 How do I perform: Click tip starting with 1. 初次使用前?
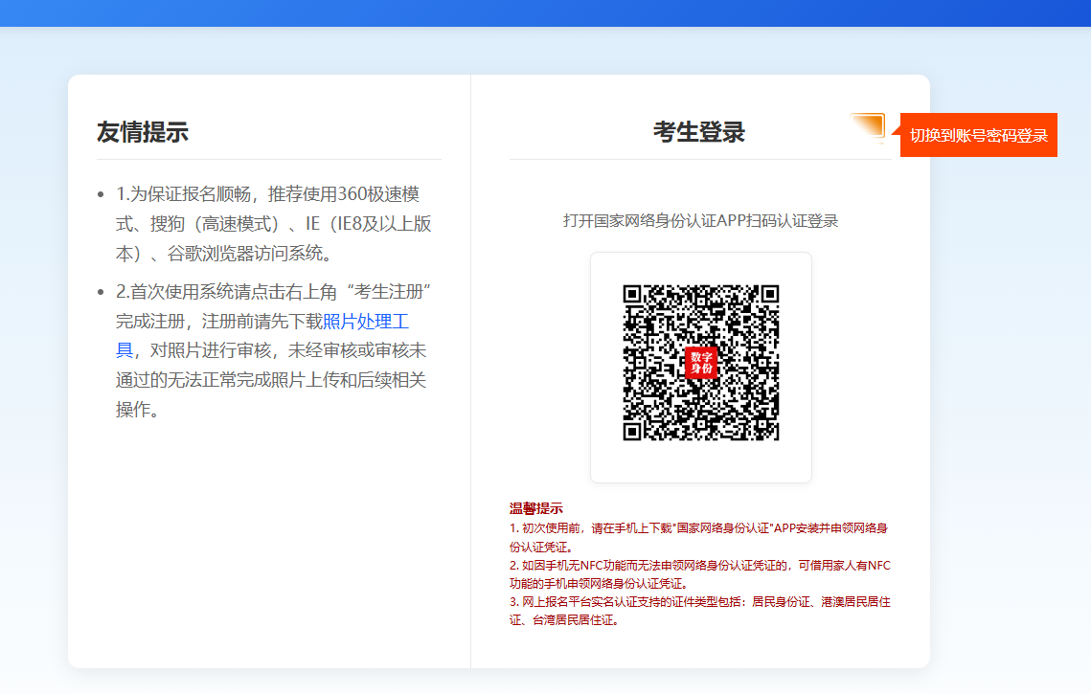[698, 538]
